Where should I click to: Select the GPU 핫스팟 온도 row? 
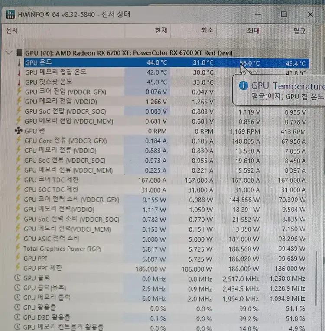click(166, 82)
